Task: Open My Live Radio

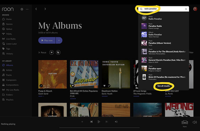Action: (11, 90)
